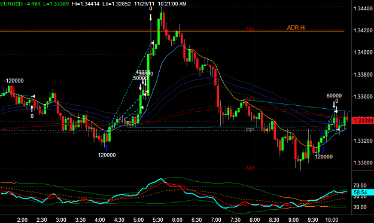Click the 8:00 time axis label

pos(254,219)
